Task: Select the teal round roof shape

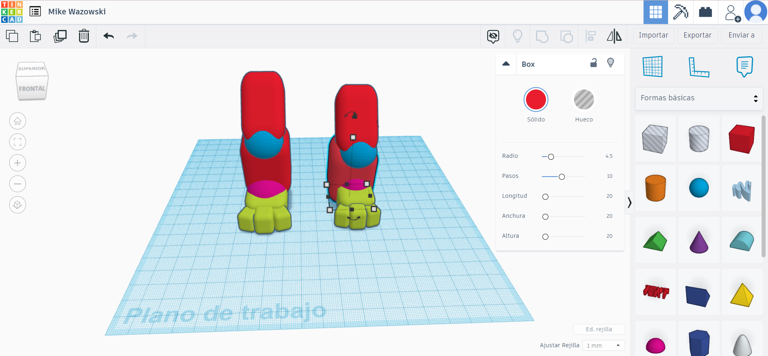Action: [742, 241]
